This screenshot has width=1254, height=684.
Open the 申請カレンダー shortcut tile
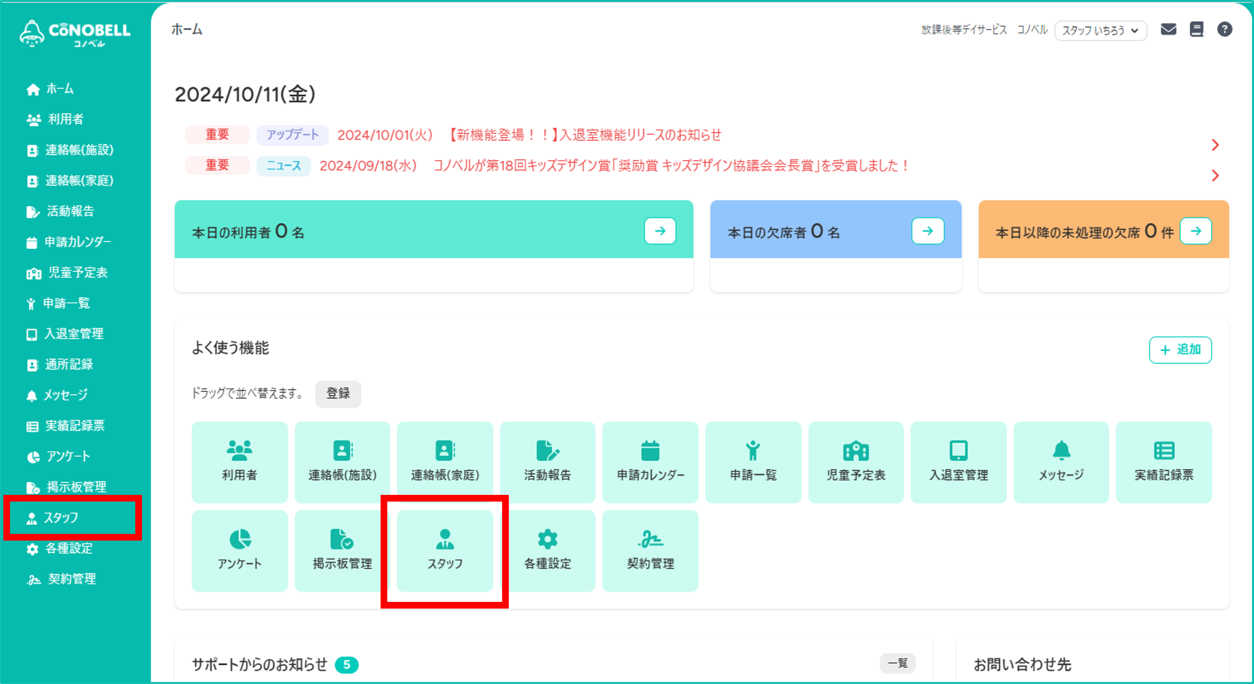click(650, 462)
